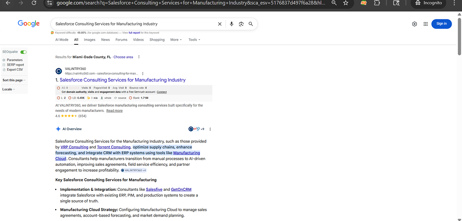This screenshot has width=462, height=221.
Task: Start voice search with microphone icon
Action: [231, 24]
